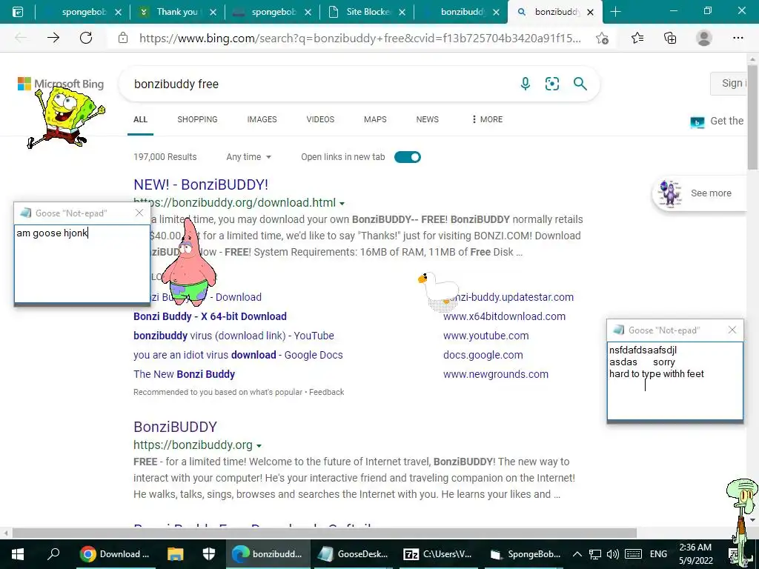Click the Sign in button
Screen dimensions: 759x569
pos(729,83)
